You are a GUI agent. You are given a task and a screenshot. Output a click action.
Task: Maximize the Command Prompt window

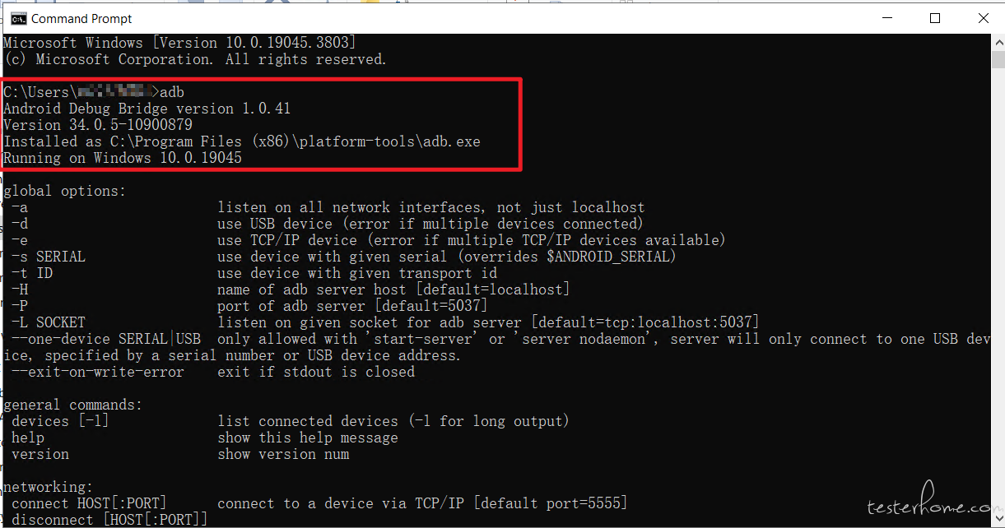pyautogui.click(x=934, y=18)
